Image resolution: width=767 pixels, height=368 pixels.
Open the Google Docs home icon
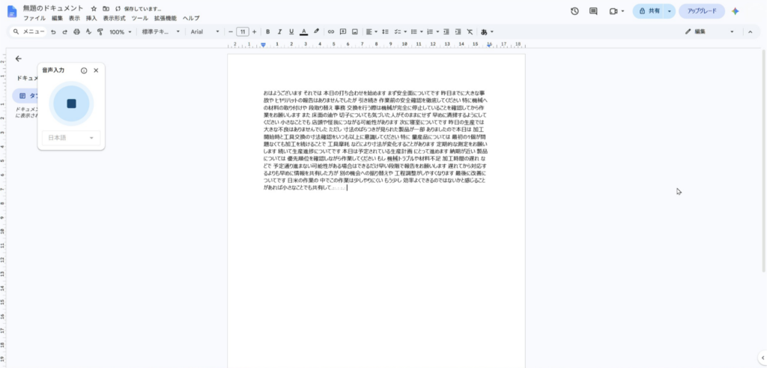(x=12, y=12)
